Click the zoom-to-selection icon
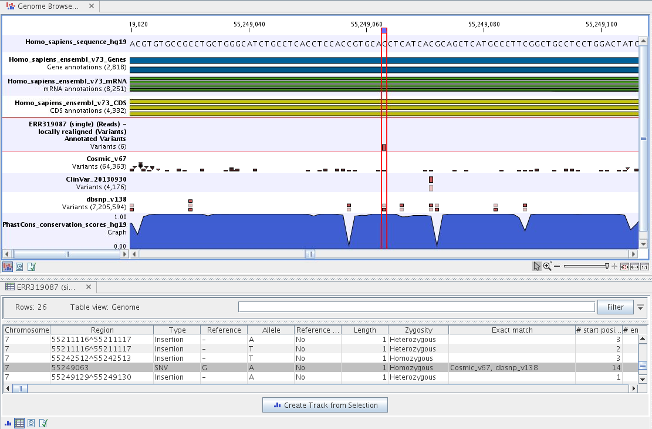Image resolution: width=652 pixels, height=429 pixels. point(625,266)
